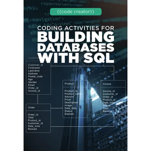151x151 pixels.
Task: Click Invoice_id in the Customer table
Action: coord(34,91)
